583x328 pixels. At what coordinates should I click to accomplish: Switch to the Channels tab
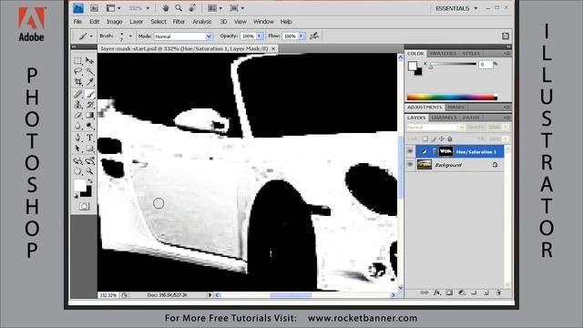click(x=444, y=118)
